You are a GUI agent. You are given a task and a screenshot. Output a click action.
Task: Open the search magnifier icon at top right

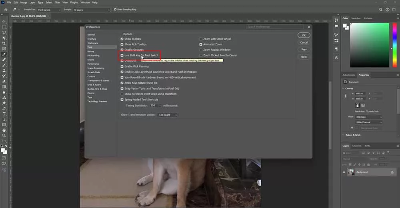click(x=381, y=10)
